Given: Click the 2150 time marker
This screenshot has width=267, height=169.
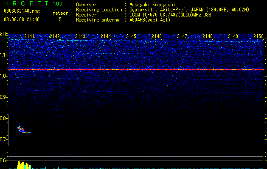Looking at the screenshot, I should pos(259,36).
